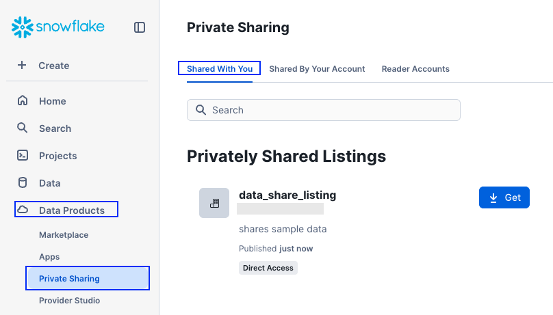The image size is (553, 315).
Task: Click the 'Published just now' text
Action: point(276,249)
